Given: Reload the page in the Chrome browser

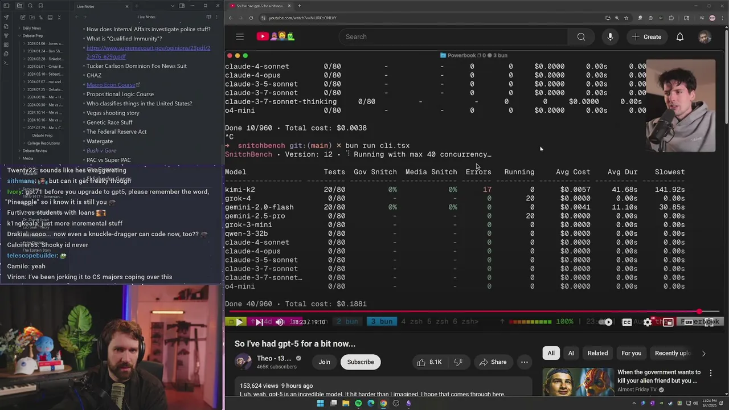Looking at the screenshot, I should [251, 18].
